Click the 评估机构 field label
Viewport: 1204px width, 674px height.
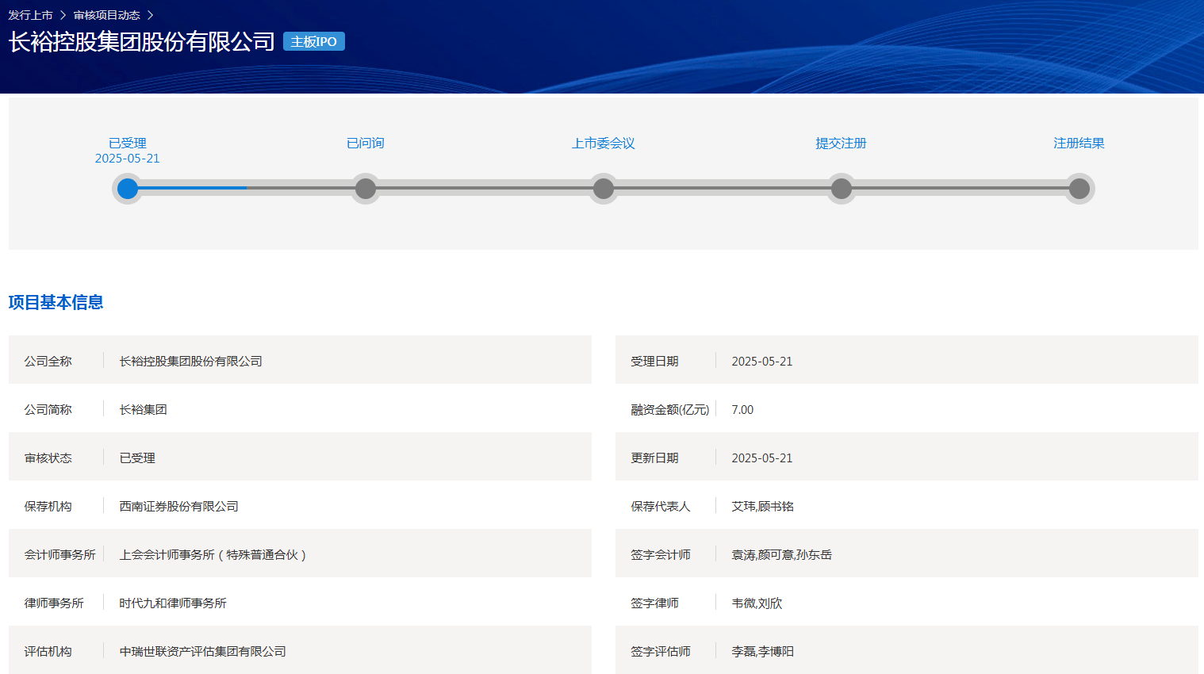click(x=48, y=651)
